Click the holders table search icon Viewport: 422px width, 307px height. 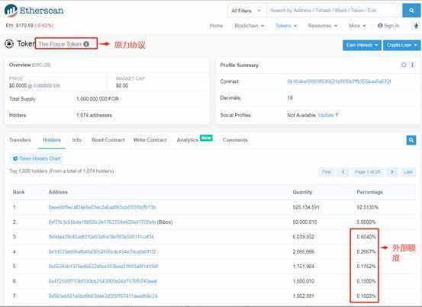click(x=411, y=140)
